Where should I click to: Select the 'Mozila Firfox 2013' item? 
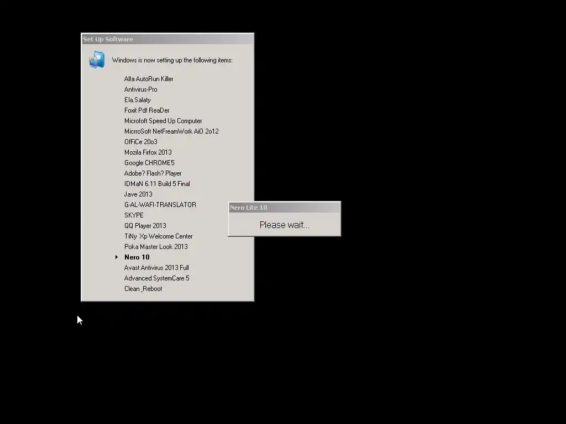coord(148,152)
